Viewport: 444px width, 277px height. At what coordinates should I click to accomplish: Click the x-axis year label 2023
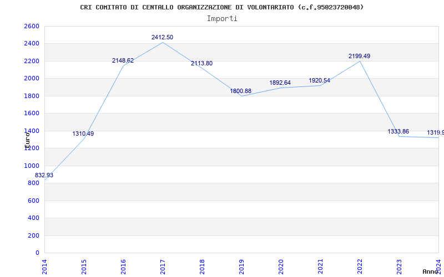pos(399,267)
